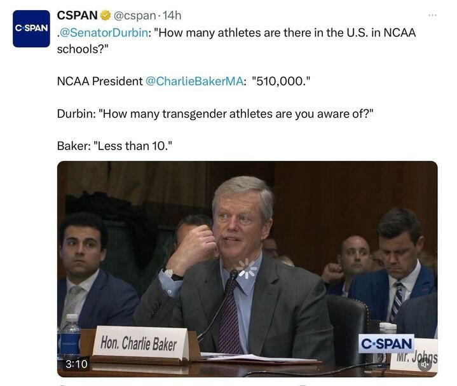Viewport: 457px width, 386px height.
Task: Click the CSPAN display name
Action: [x=78, y=15]
